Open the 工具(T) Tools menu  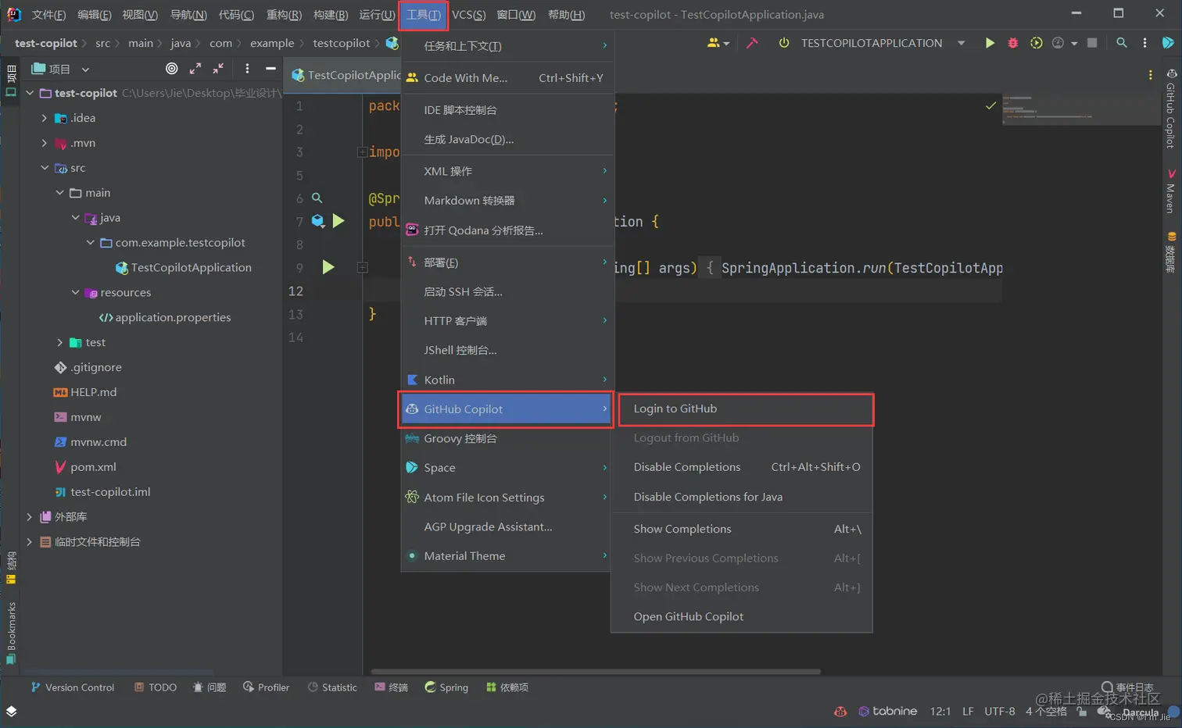pos(423,15)
